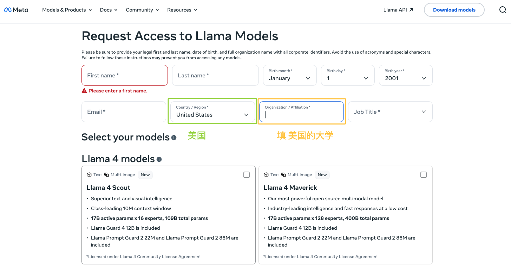This screenshot has height=270, width=511.
Task: Click '400B total params' line
Action: coord(328,218)
